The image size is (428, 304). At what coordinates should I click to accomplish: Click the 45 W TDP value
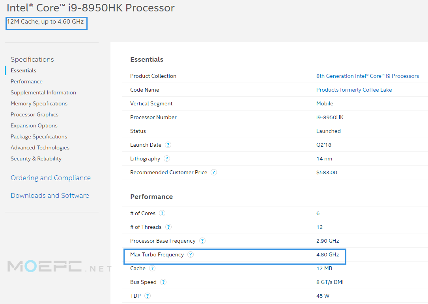pos(323,296)
